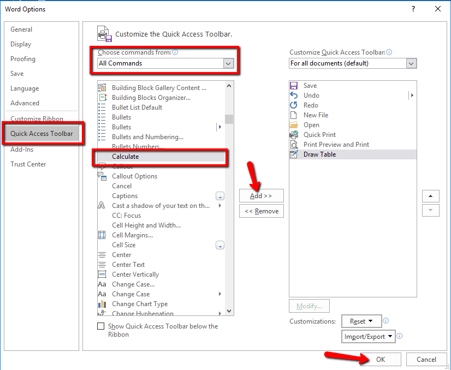Confirm with the OK button

(381, 360)
